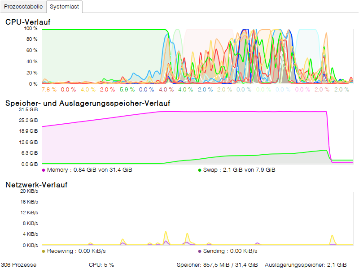Click the yellow Receiving legend dot
Screen dimensions: 359x269
44,252
